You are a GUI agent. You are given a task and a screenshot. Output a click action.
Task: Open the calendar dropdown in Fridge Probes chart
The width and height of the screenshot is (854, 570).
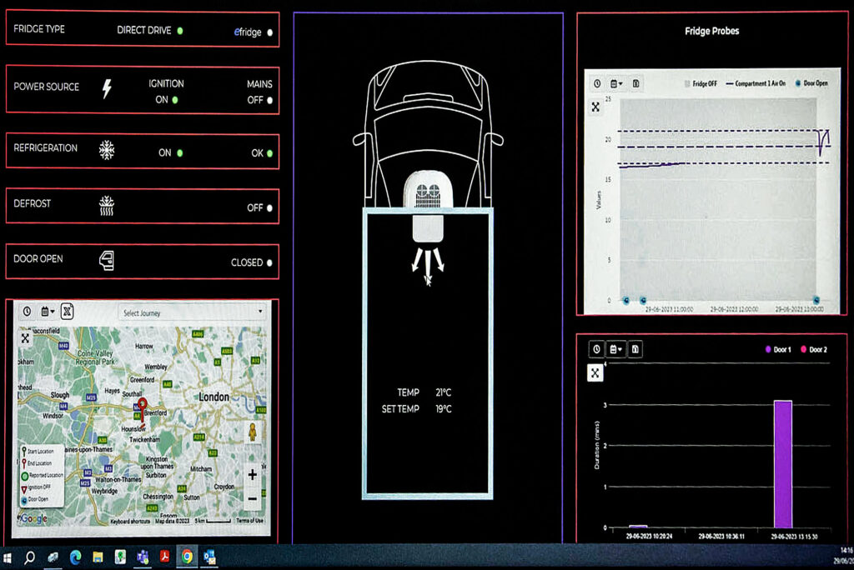click(x=615, y=83)
